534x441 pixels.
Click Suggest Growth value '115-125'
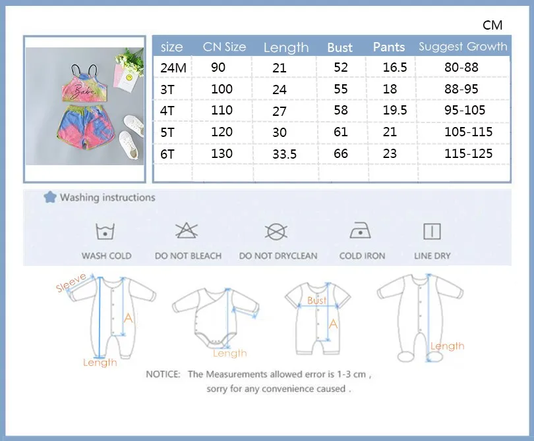(468, 153)
